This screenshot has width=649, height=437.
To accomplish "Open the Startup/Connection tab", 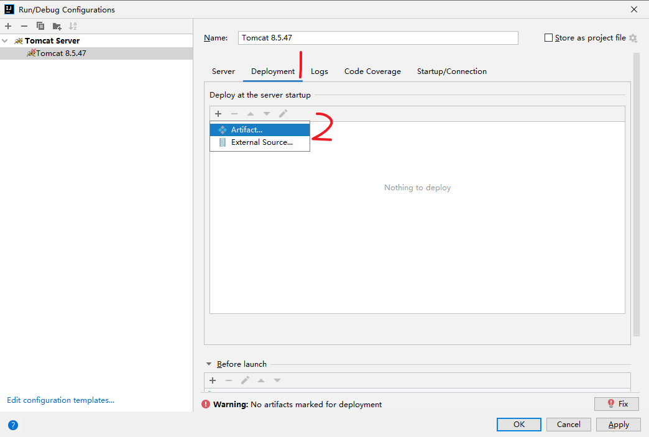I will point(452,71).
